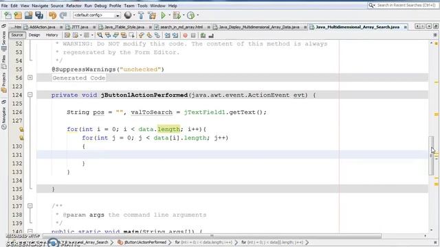Click the vertical scrollbar thumb in editor
This screenshot has height=247, width=440.
click(431, 156)
